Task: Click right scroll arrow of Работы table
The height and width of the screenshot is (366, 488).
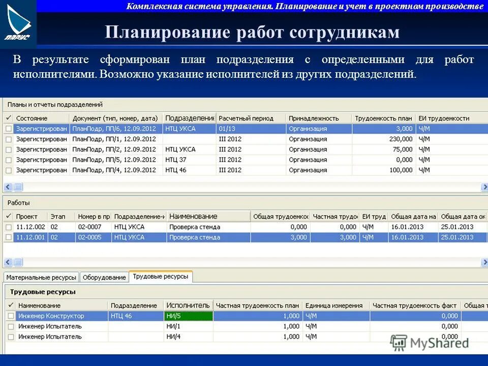Action: tap(484, 262)
